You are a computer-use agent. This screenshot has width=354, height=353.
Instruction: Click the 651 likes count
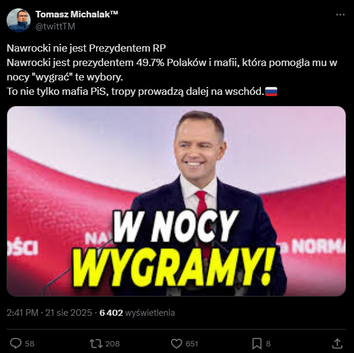coord(191,344)
